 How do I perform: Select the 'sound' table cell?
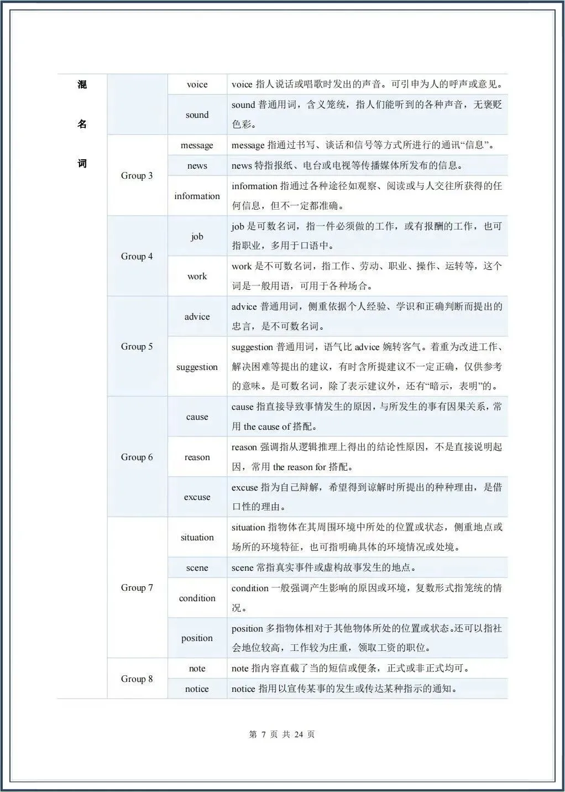pyautogui.click(x=197, y=115)
